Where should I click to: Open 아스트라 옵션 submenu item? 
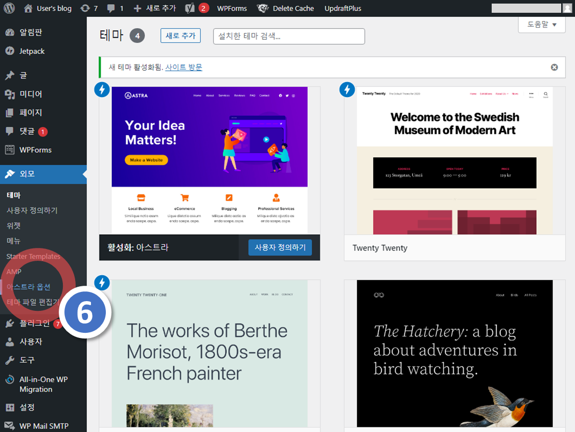coord(29,287)
